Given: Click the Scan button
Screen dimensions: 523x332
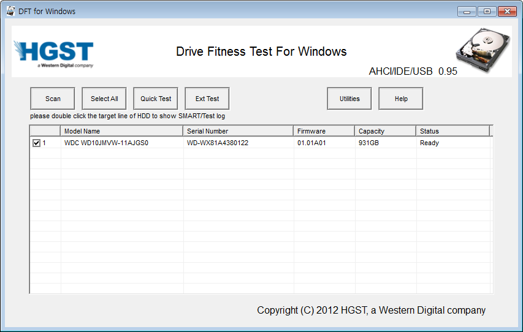Looking at the screenshot, I should click(x=53, y=99).
